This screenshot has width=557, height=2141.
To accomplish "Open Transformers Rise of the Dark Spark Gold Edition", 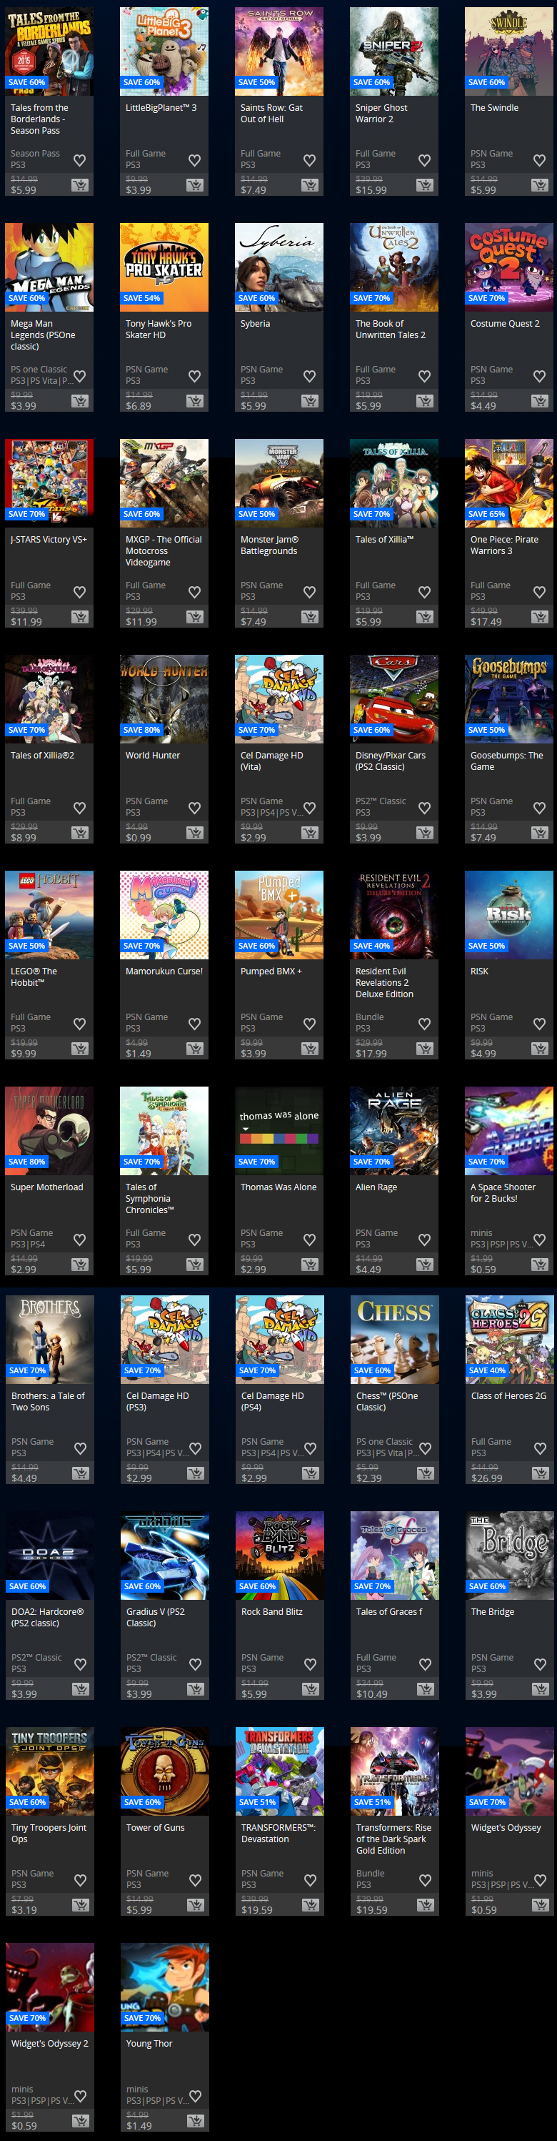I will pyautogui.click(x=393, y=1839).
